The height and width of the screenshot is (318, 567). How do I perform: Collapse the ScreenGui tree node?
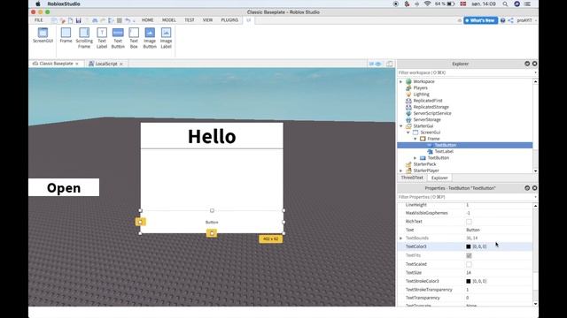[x=408, y=132]
